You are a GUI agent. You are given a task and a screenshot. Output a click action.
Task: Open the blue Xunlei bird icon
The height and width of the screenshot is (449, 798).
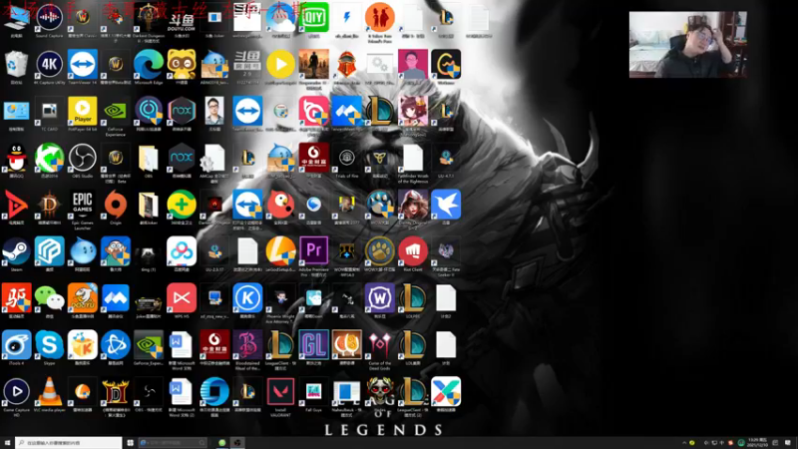click(446, 206)
